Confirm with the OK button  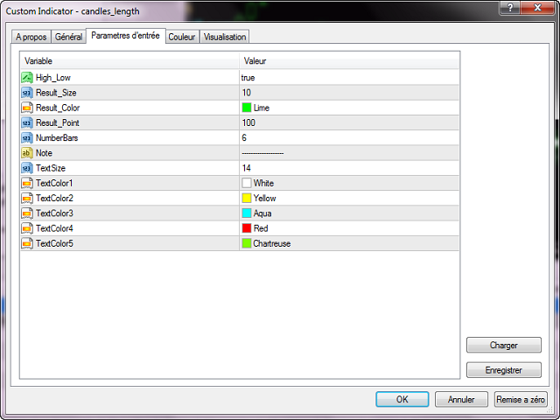click(x=402, y=399)
